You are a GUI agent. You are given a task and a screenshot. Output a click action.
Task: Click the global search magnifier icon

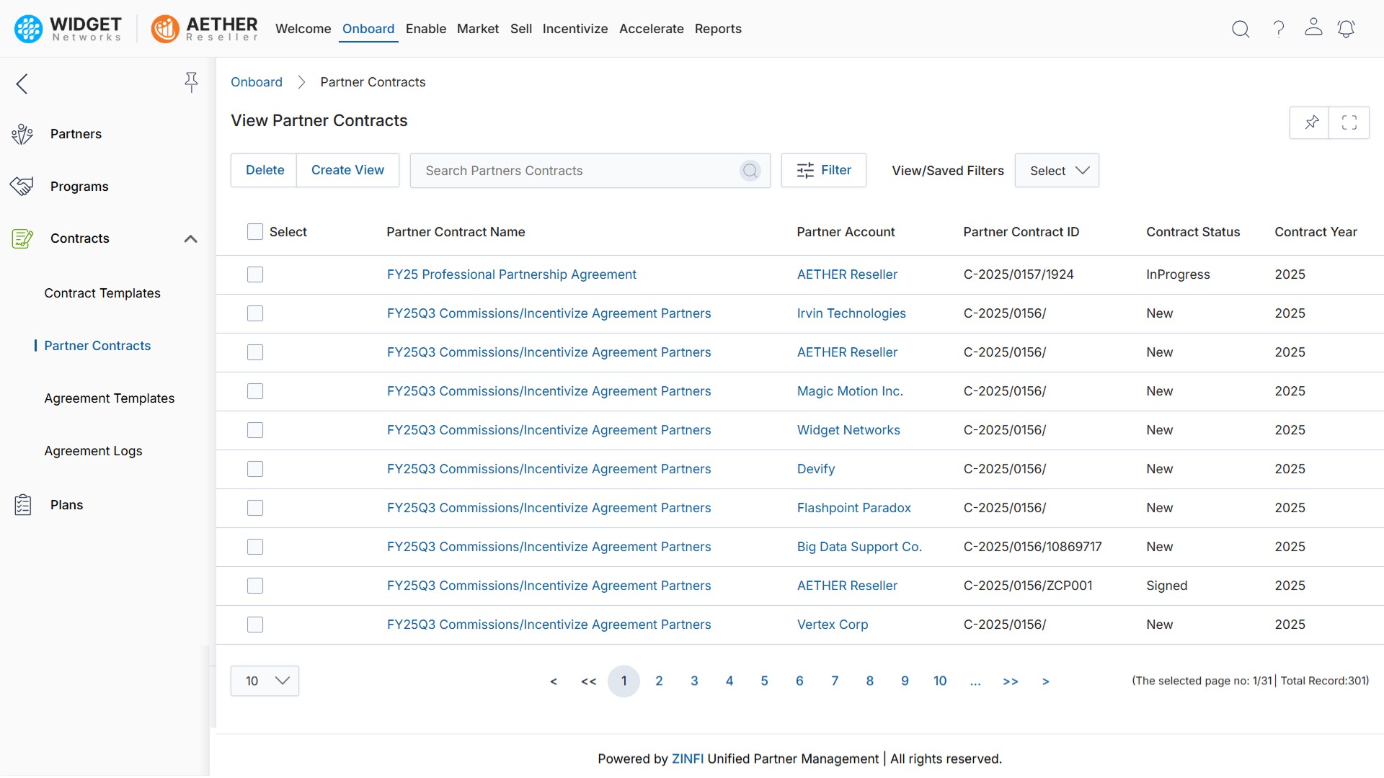tap(1241, 29)
